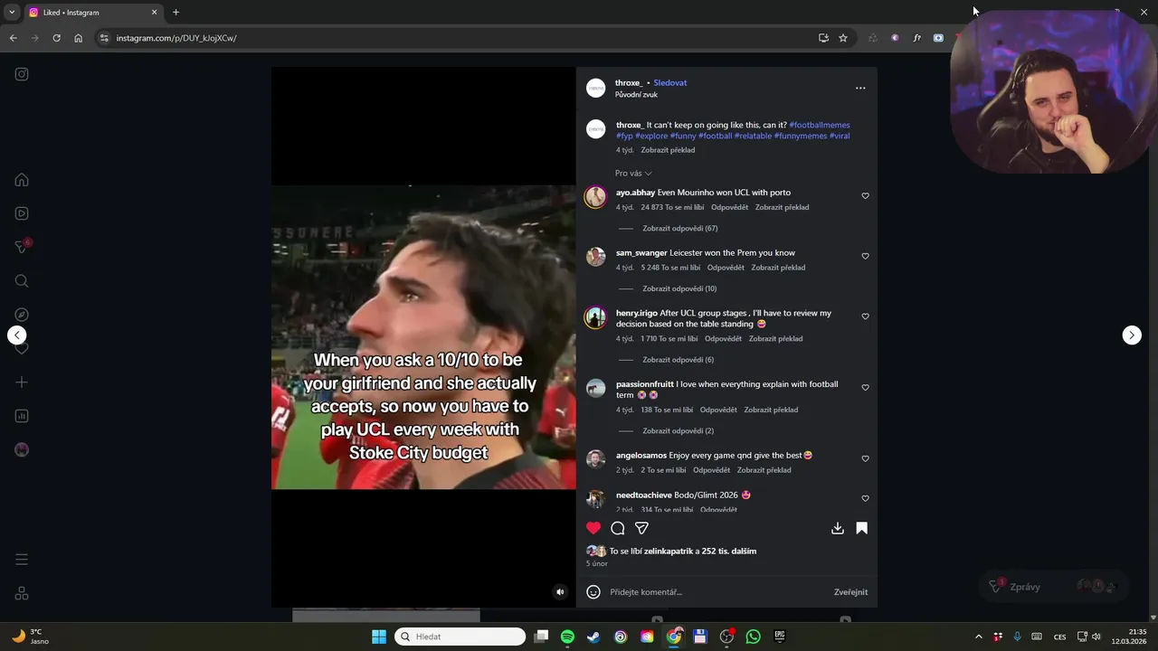The image size is (1158, 651).
Task: Open profile avatar in Instagram sidebar
Action: click(22, 450)
